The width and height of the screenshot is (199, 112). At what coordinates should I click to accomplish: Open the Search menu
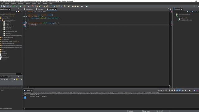pyautogui.click(x=27, y=3)
